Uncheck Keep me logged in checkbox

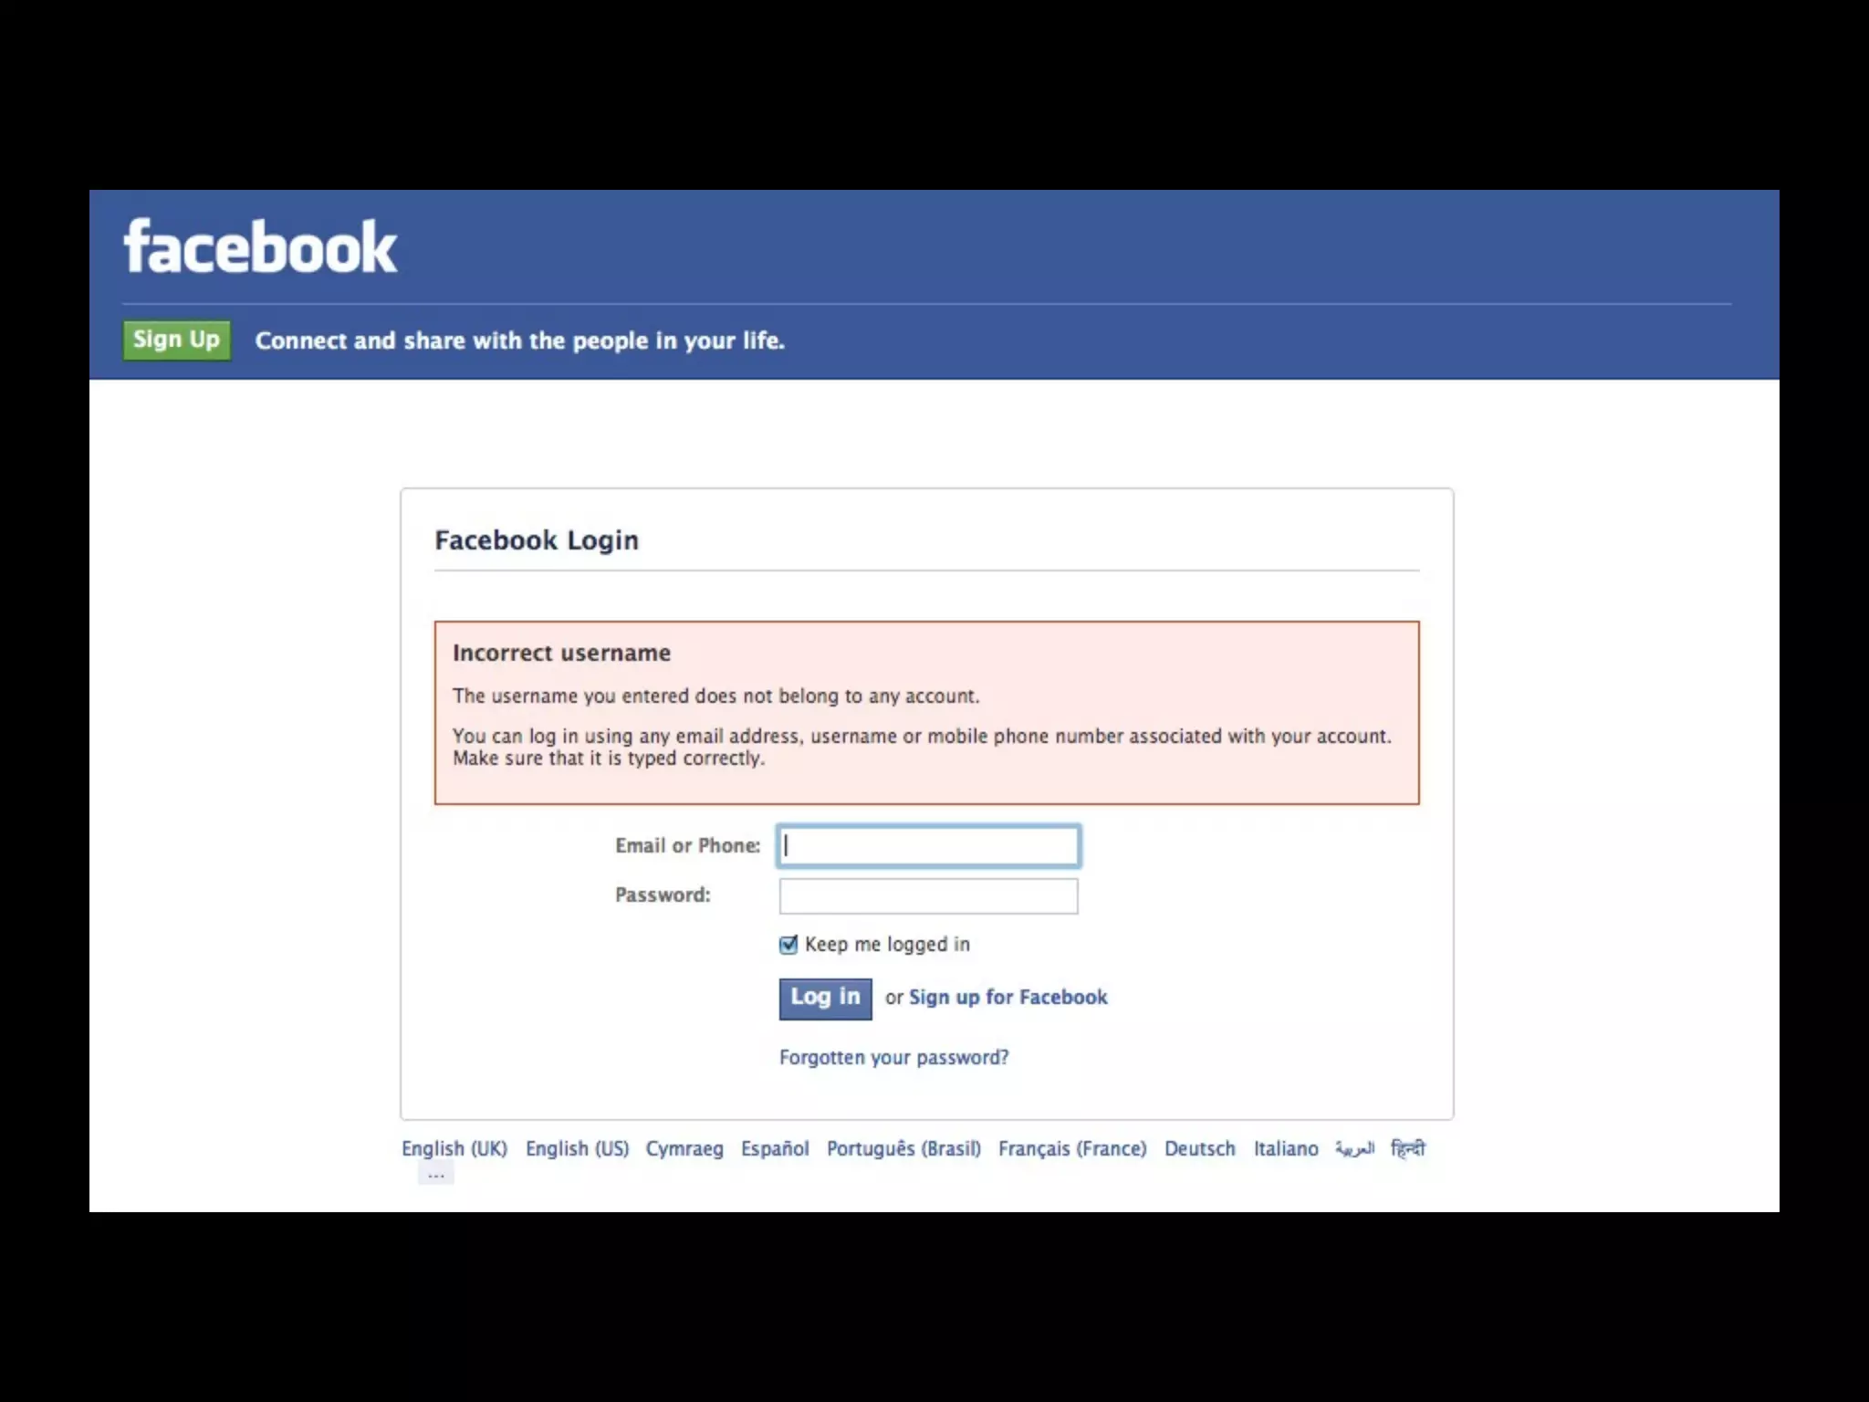coord(788,945)
